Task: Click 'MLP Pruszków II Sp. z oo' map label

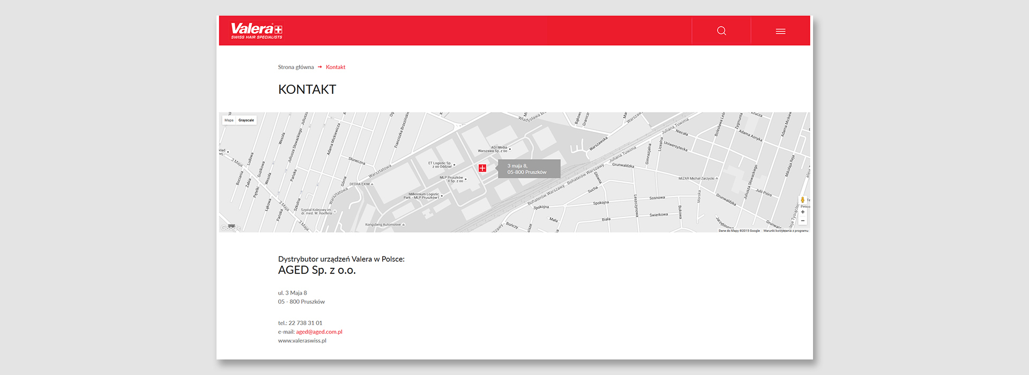Action: pos(451,179)
